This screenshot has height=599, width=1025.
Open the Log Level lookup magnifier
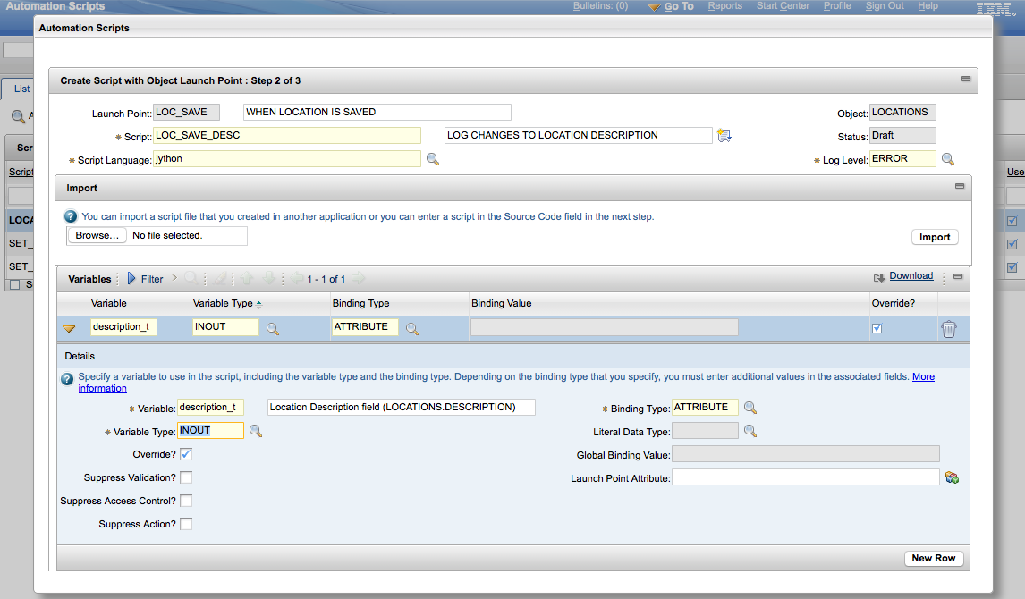click(x=946, y=158)
